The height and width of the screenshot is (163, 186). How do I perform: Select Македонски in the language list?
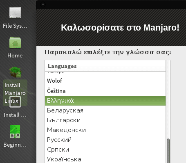click(x=105, y=130)
